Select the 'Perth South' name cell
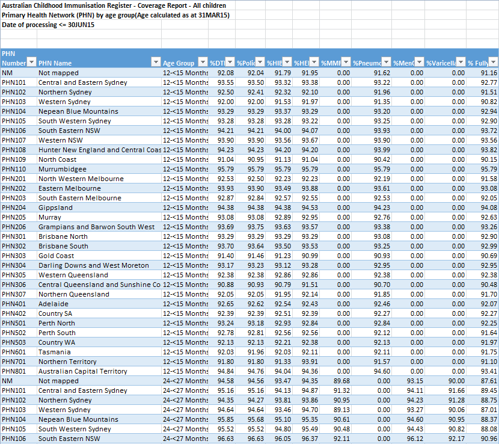The width and height of the screenshot is (499, 444). tap(99, 333)
